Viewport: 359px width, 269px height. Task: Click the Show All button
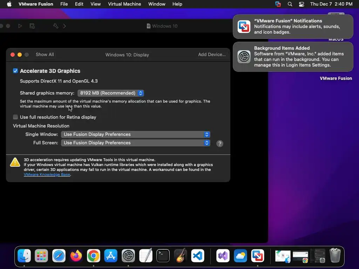click(x=45, y=54)
